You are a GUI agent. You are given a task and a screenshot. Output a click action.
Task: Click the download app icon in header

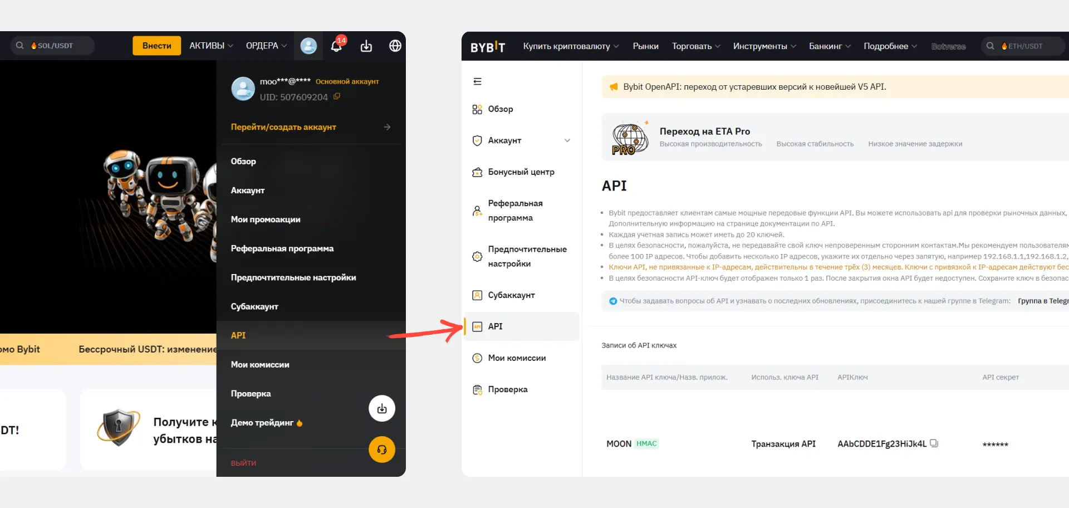click(366, 46)
